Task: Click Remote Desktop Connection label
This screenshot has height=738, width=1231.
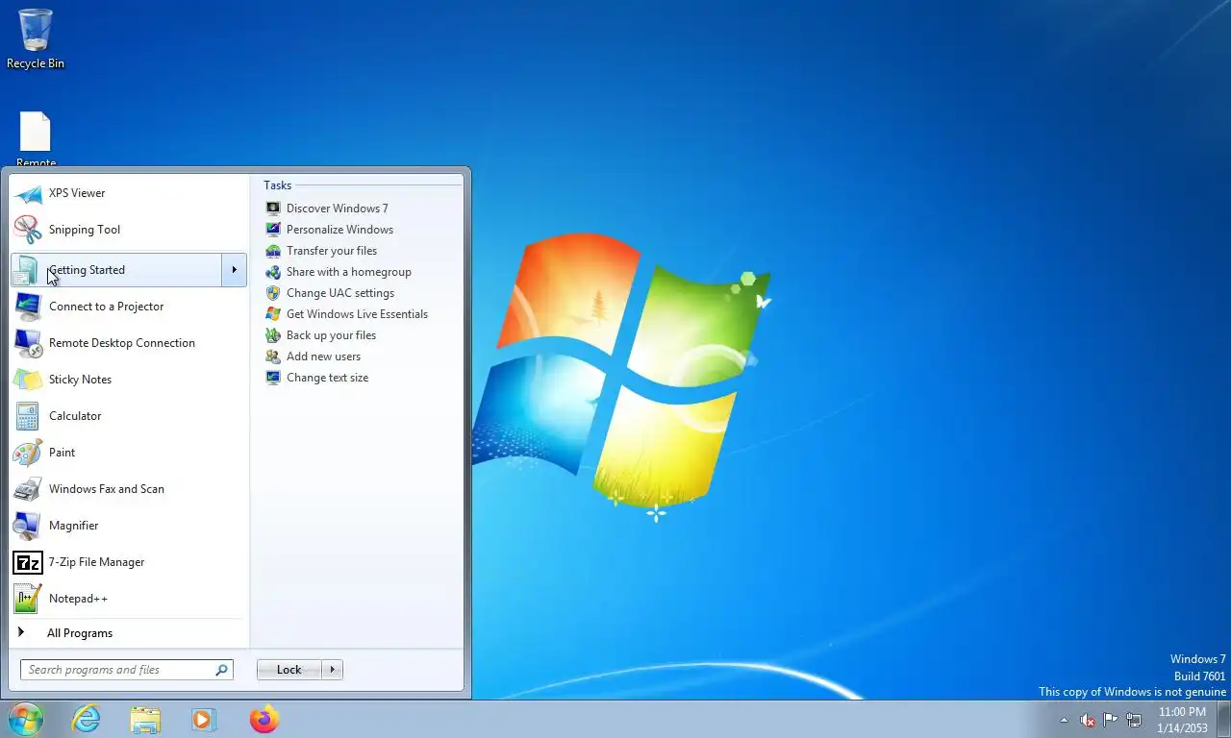Action: [122, 343]
